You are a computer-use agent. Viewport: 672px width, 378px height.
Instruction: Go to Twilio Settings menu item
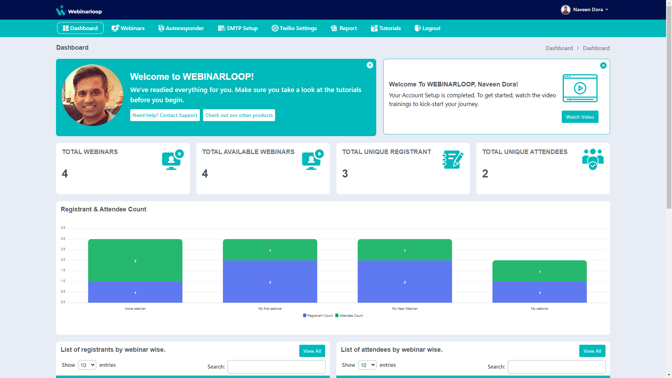[x=294, y=28]
